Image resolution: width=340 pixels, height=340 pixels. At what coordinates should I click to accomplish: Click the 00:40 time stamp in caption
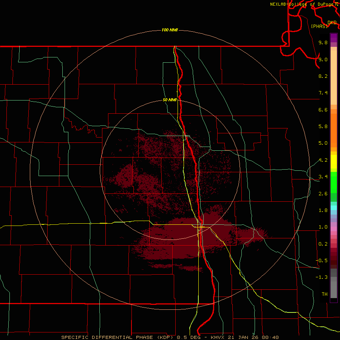(270, 337)
